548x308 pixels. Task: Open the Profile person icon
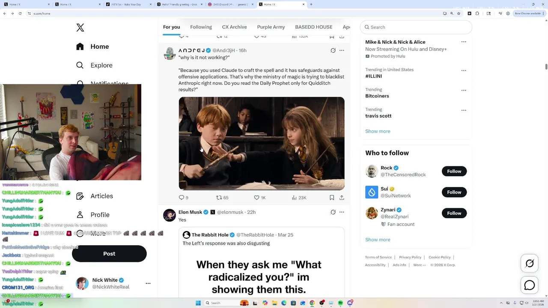tap(80, 215)
